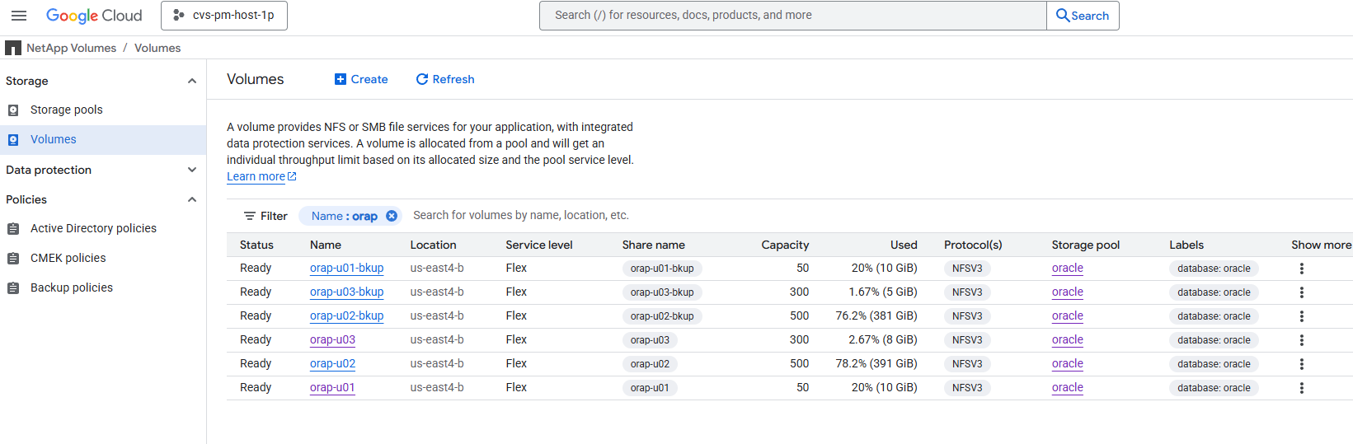Click the Filter icon above the table

click(x=250, y=216)
